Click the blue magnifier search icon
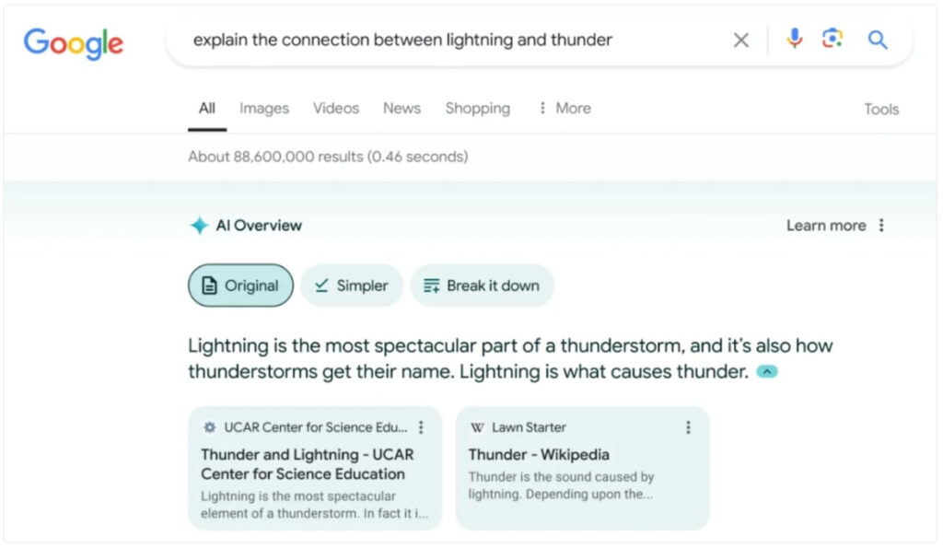 [x=878, y=40]
